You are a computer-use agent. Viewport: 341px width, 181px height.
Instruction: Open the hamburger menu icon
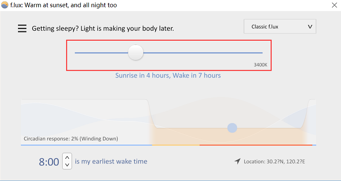[22, 28]
